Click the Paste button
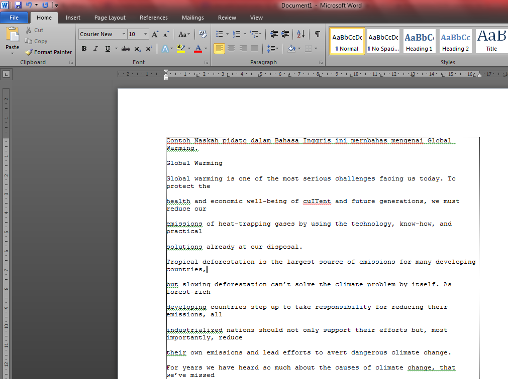Image resolution: width=508 pixels, height=379 pixels. 13,40
